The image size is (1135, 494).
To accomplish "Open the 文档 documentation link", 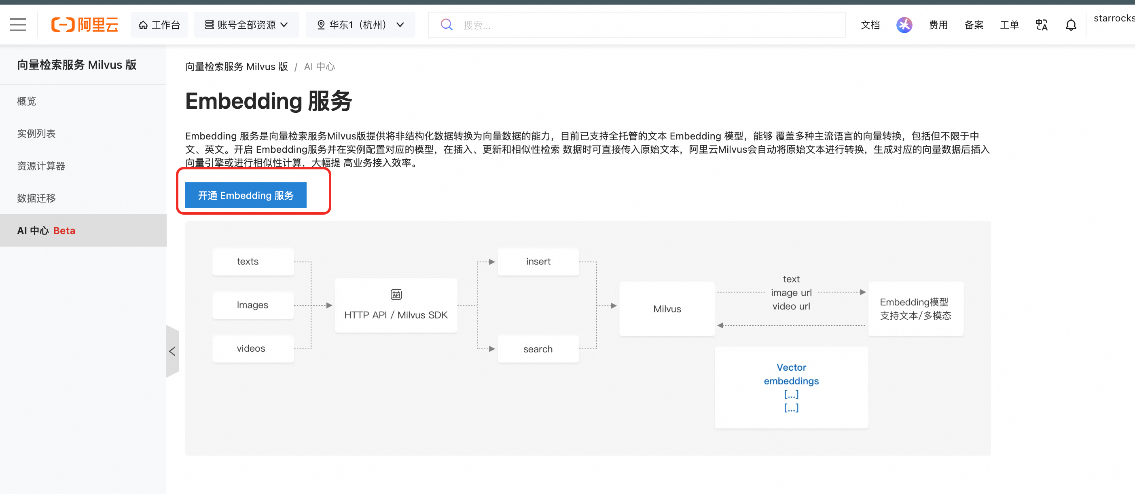I will coord(870,25).
